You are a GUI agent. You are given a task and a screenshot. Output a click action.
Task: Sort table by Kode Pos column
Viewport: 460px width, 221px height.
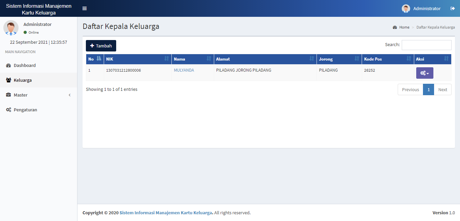click(x=388, y=59)
